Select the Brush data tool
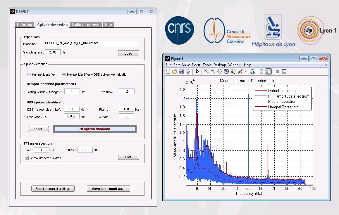The width and height of the screenshot is (339, 215). click(x=240, y=71)
